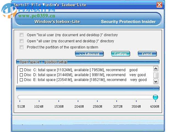Open the Advanced options
The width and height of the screenshot is (176, 132).
[89, 54]
